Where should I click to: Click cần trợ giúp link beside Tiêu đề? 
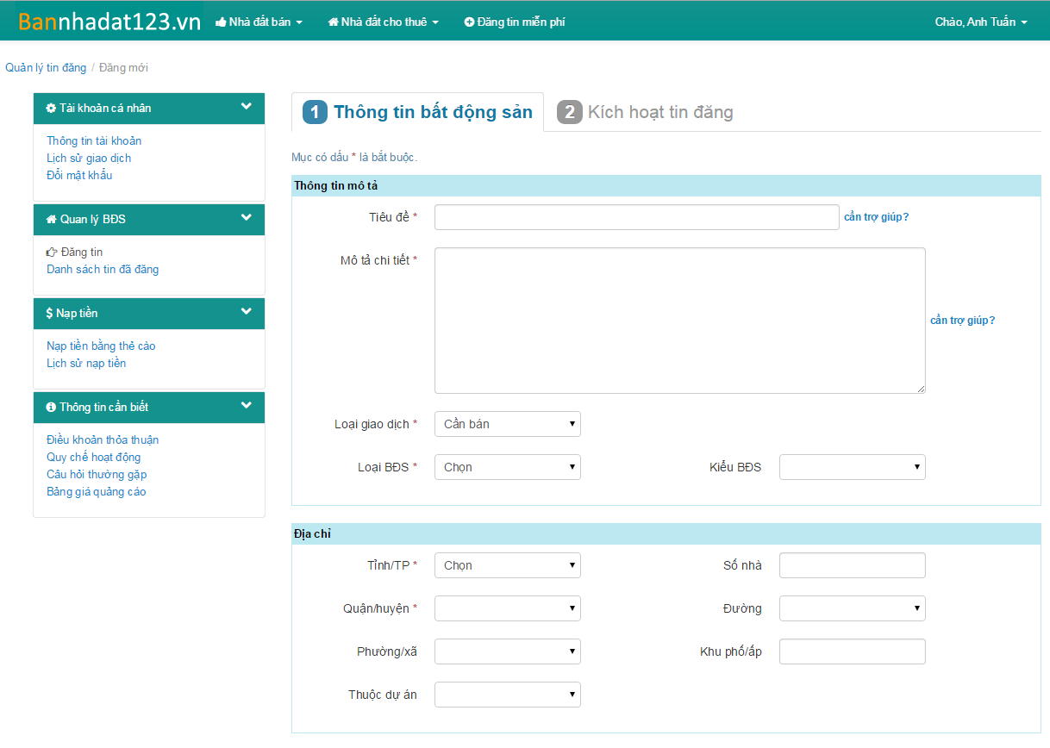coord(876,217)
